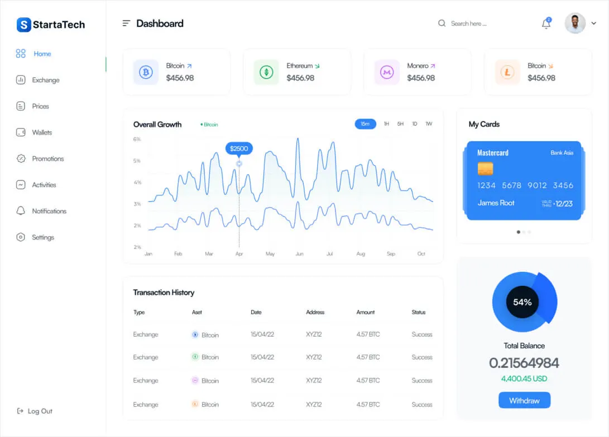
Task: Click the search magnifier icon
Action: (442, 23)
